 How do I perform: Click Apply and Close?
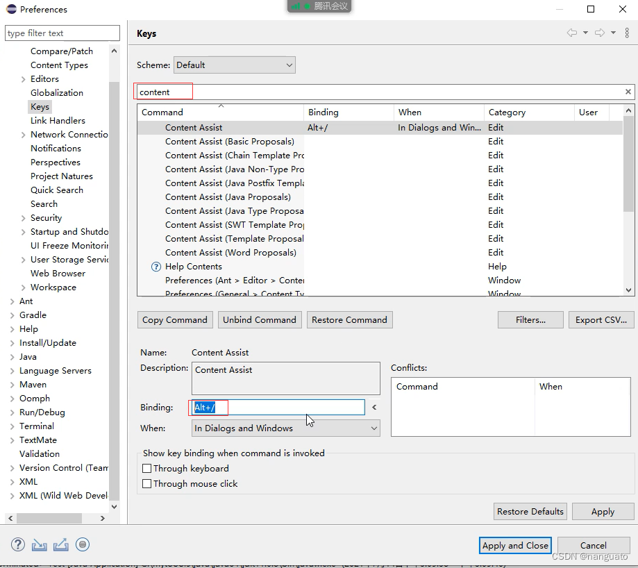pyautogui.click(x=515, y=545)
